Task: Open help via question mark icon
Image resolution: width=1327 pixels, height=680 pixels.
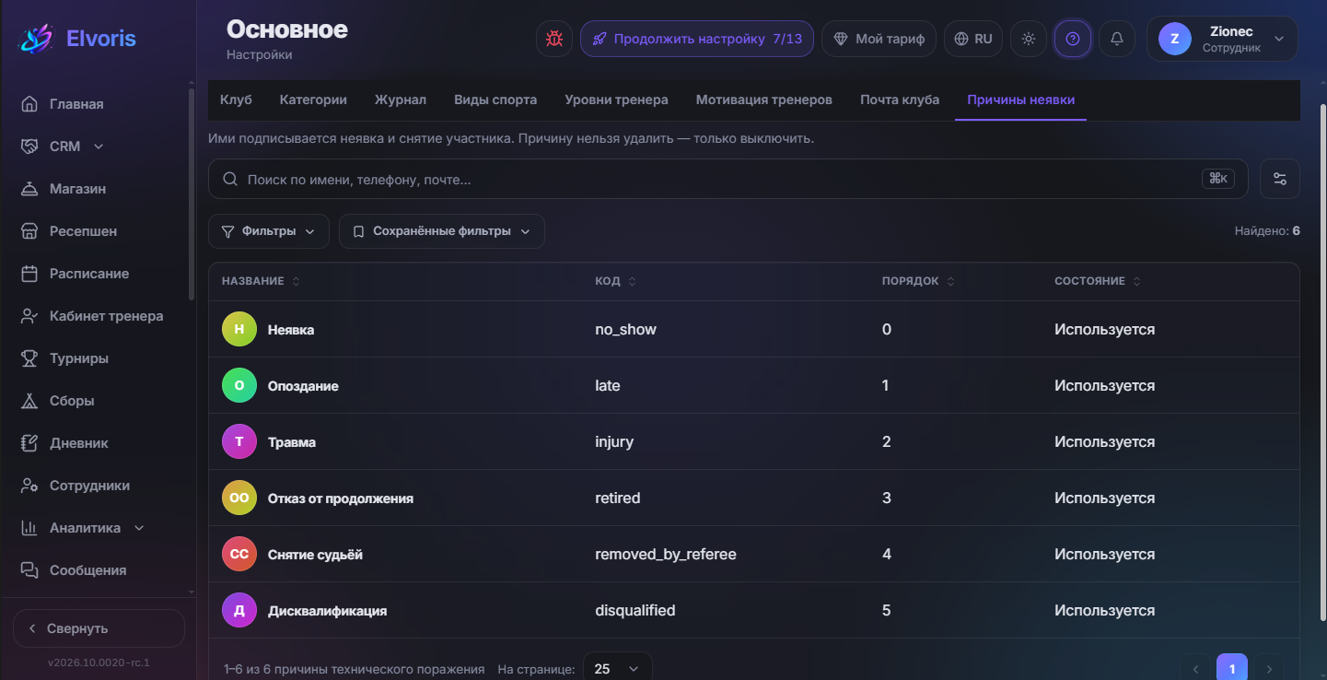Action: click(1073, 39)
